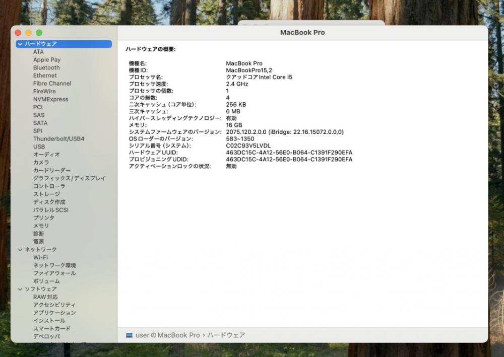This screenshot has height=357, width=504.
Task: Select カメラ in the sidebar
Action: (x=41, y=163)
